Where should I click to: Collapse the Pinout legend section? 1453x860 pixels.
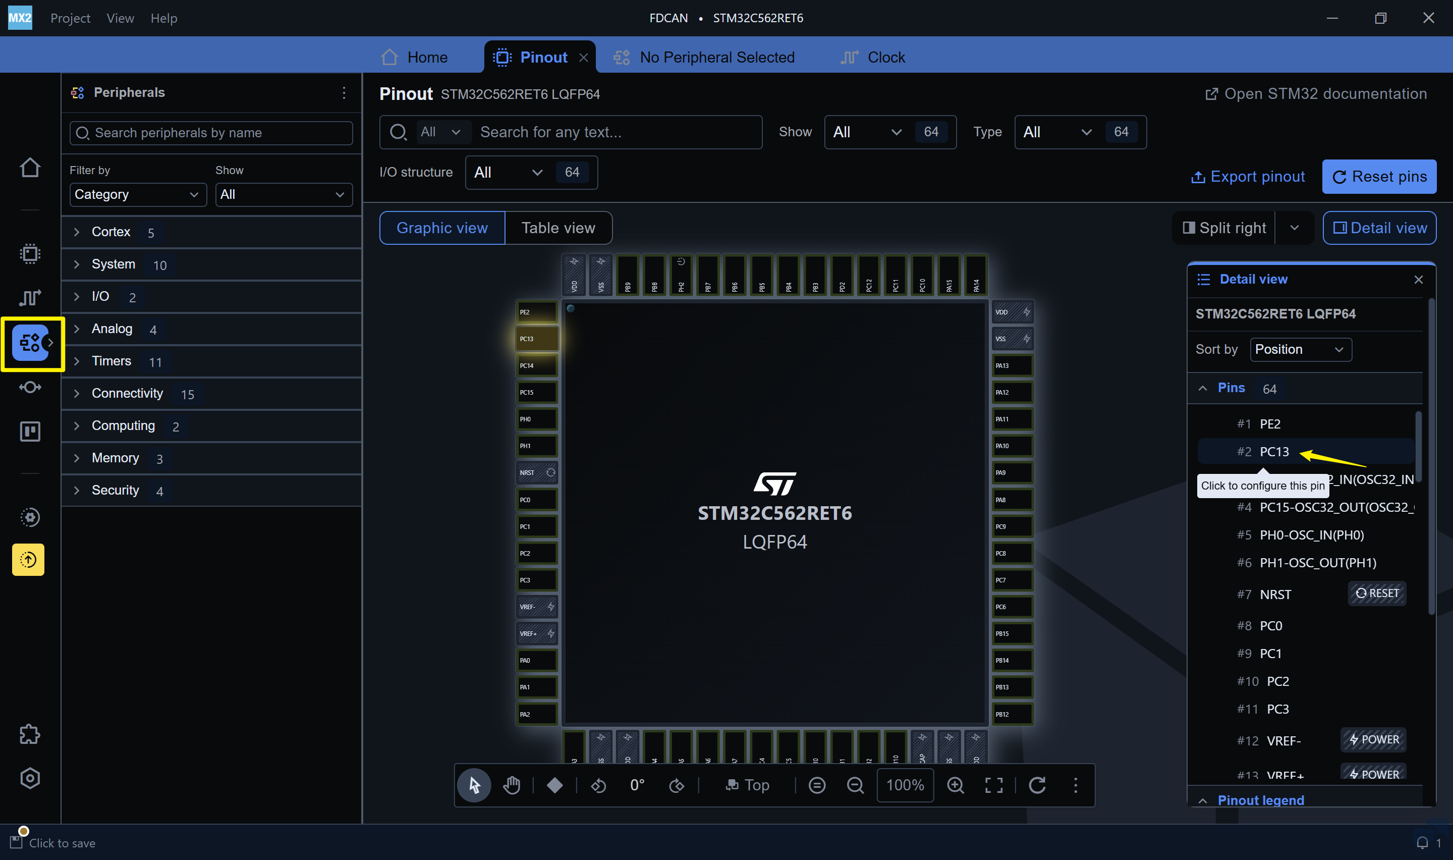(1203, 800)
